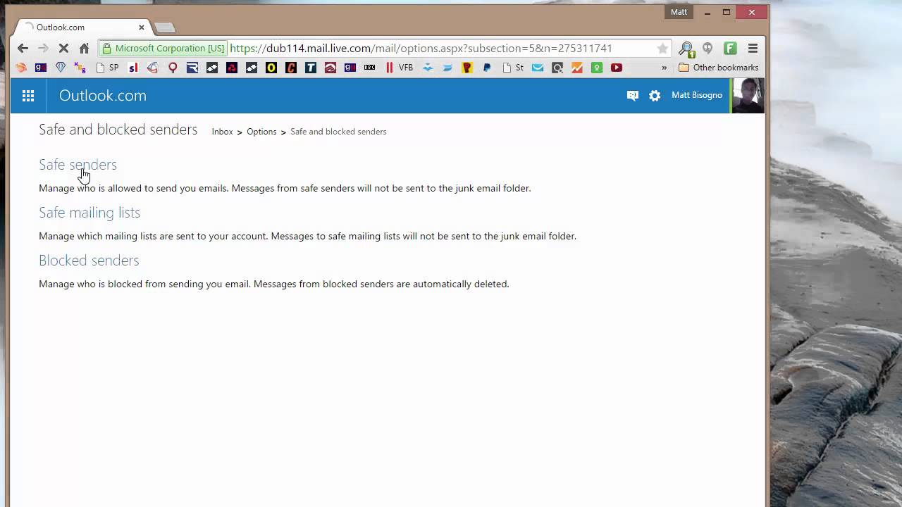The height and width of the screenshot is (507, 902).
Task: Click the URL in the address bar
Action: 421,49
